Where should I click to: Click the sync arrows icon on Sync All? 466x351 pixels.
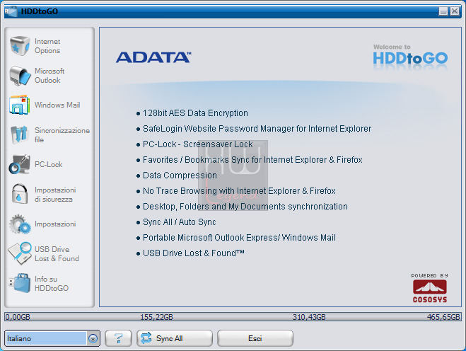146,338
